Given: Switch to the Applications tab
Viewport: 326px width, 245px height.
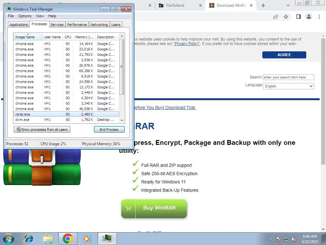Looking at the screenshot, I should point(19,25).
